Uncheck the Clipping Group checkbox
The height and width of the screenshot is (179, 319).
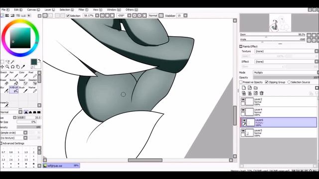point(267,82)
